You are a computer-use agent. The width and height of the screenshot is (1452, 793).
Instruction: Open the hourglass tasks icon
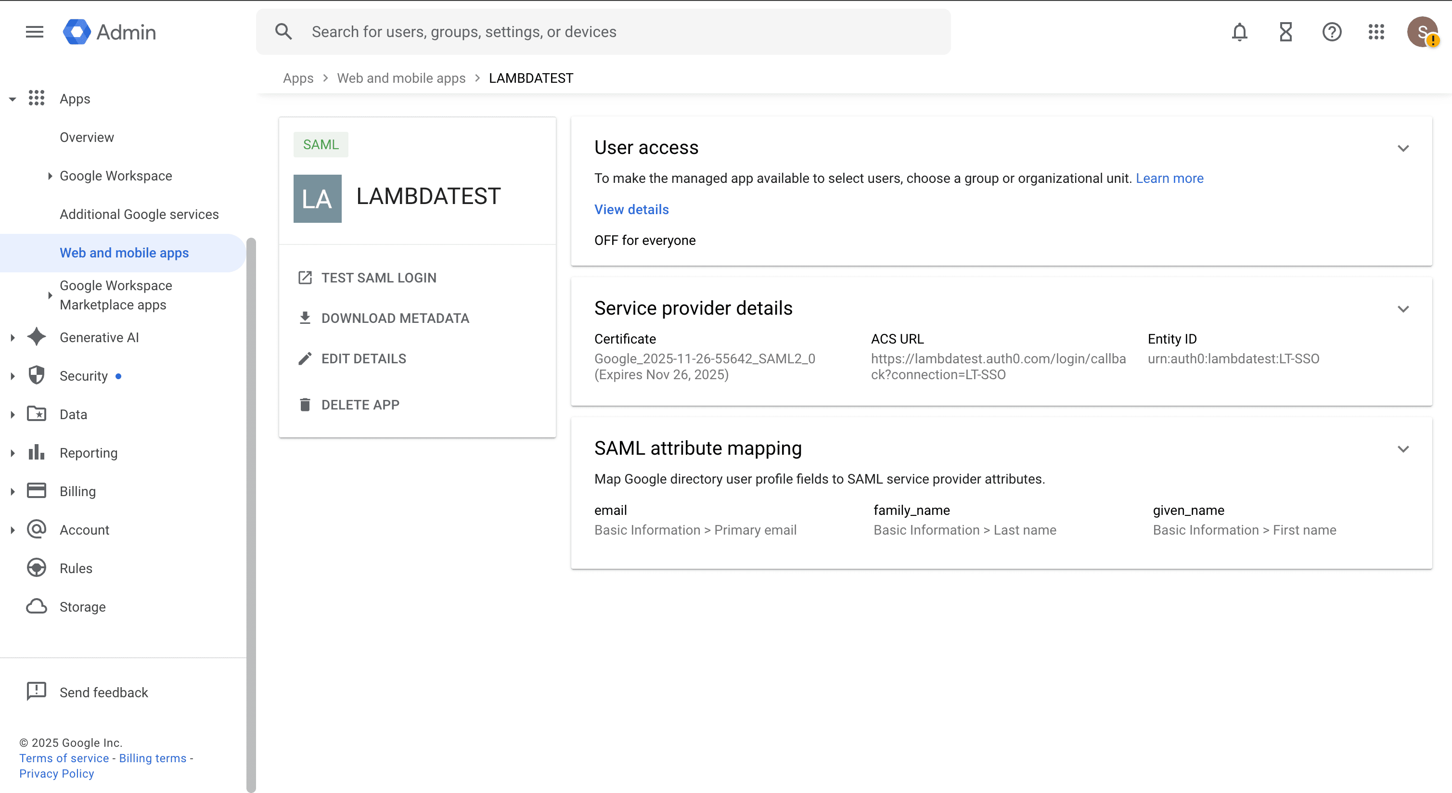click(1285, 32)
